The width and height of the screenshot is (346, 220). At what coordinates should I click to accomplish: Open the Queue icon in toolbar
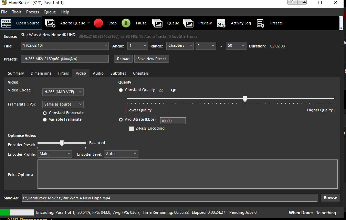157,23
